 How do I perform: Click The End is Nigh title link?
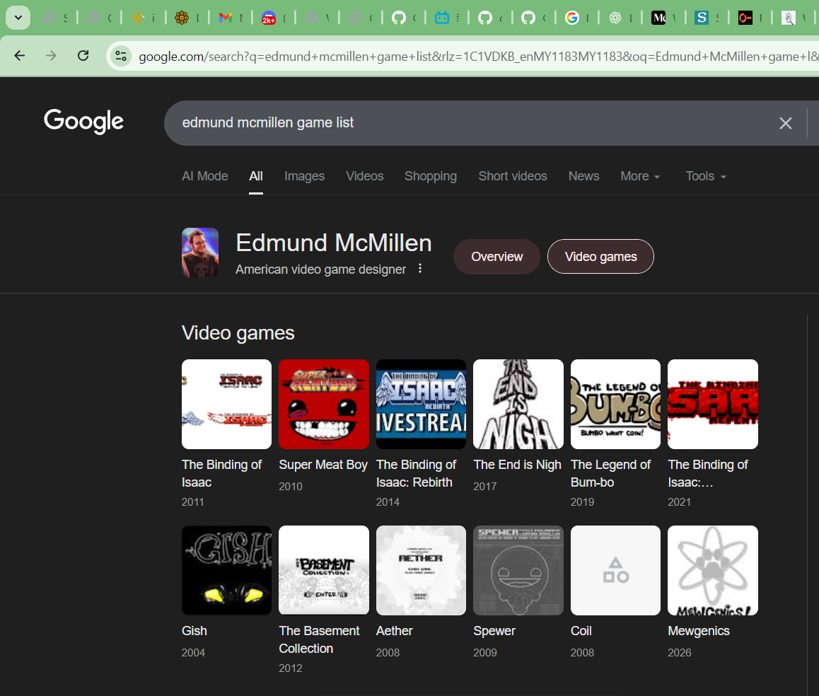(x=517, y=465)
